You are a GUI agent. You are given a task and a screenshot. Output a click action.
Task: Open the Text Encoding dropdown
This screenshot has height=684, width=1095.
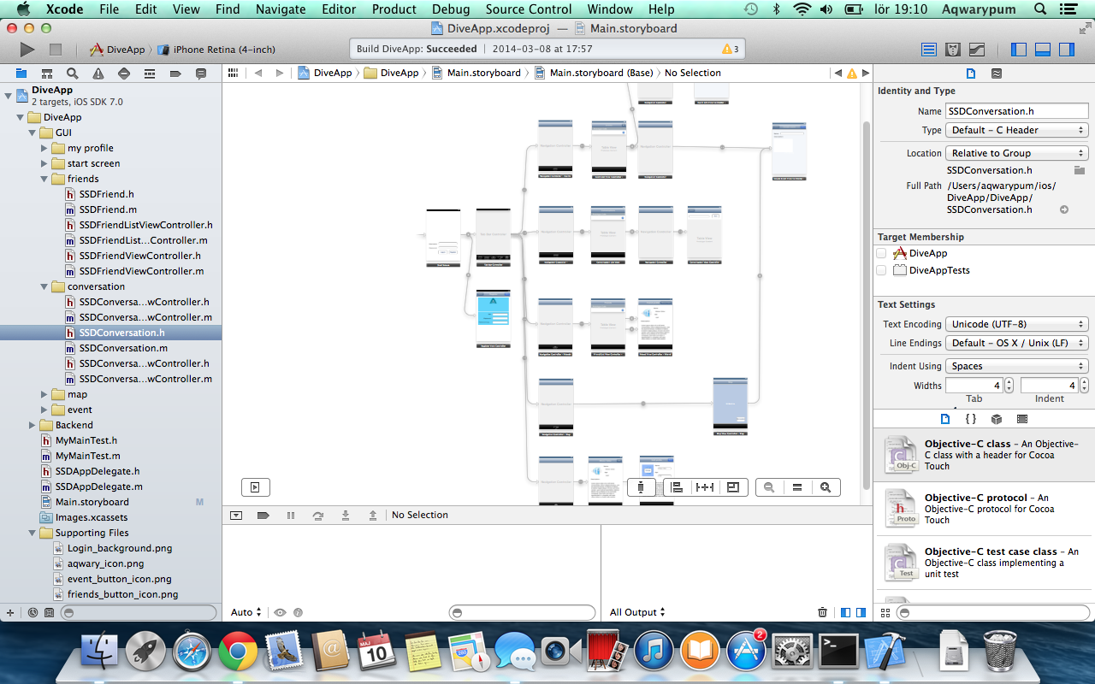coord(1016,324)
